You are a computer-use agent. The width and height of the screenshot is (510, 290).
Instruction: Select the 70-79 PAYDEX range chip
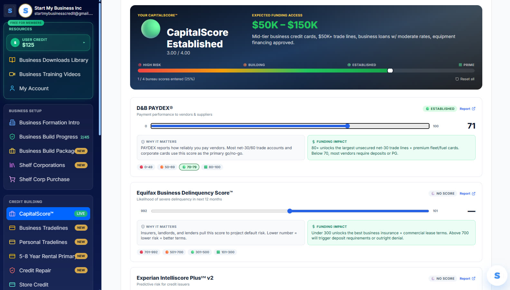coord(189,167)
